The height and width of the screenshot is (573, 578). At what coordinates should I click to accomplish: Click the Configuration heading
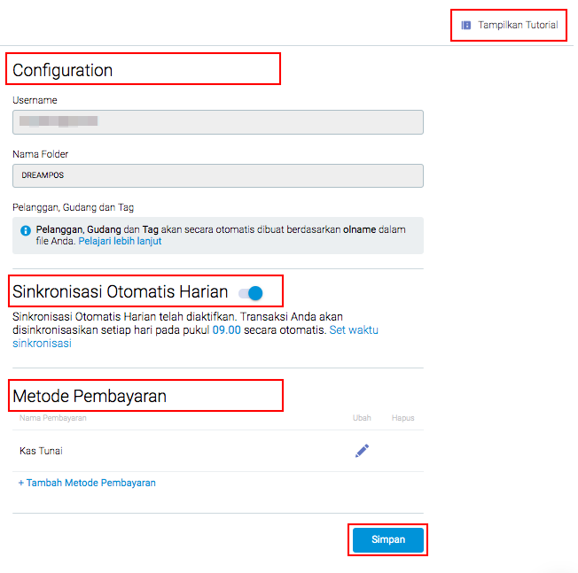click(63, 70)
